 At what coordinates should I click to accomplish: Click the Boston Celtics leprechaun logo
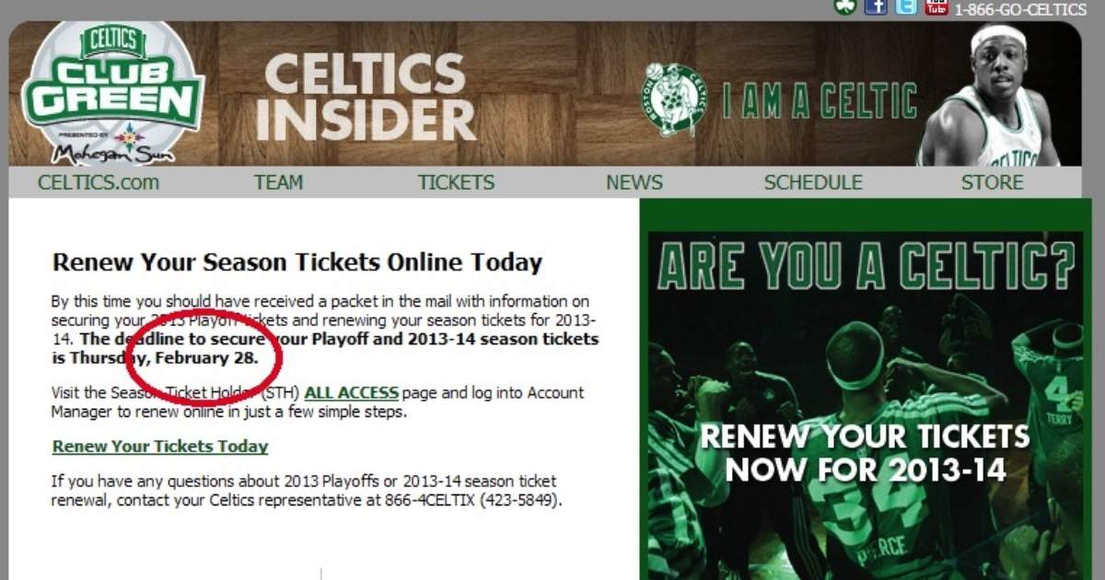pos(674,99)
